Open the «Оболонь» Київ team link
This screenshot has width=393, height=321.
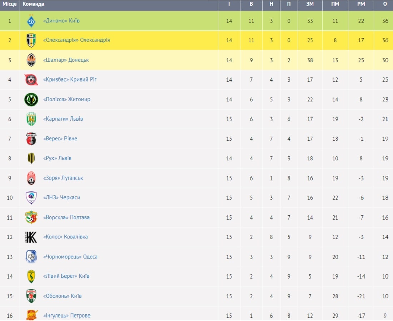(63, 296)
